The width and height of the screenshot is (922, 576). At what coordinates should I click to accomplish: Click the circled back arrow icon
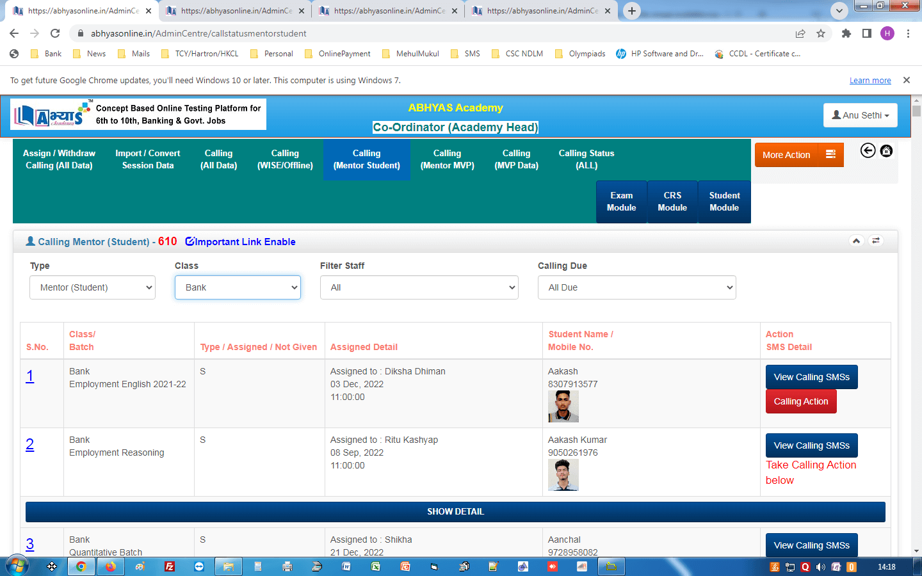[x=868, y=151]
